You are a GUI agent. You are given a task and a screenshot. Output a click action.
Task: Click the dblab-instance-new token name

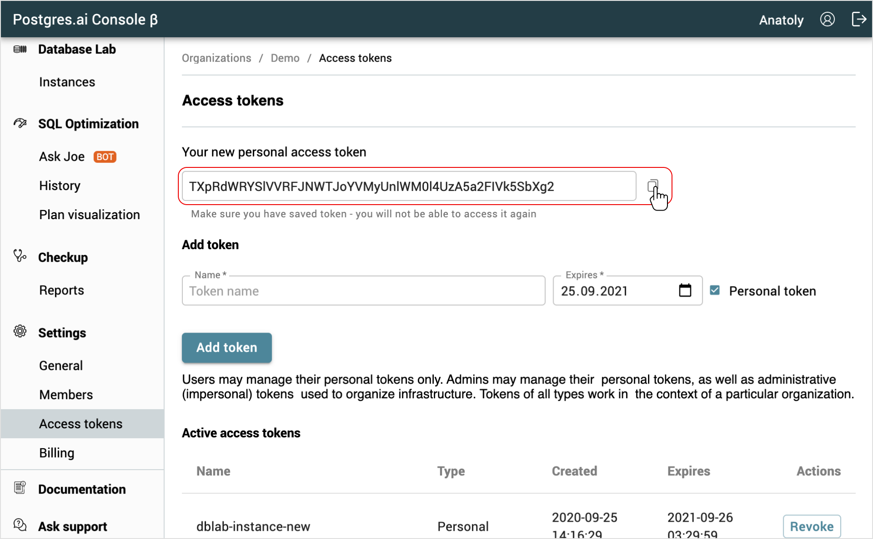click(253, 526)
